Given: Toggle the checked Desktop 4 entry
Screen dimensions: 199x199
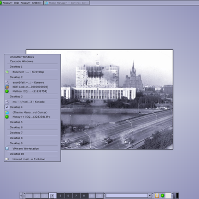Looking at the screenshot, I should tap(32, 107).
